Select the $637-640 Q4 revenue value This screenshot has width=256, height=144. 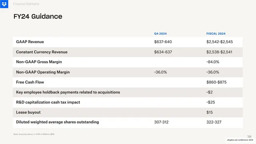[x=163, y=42]
